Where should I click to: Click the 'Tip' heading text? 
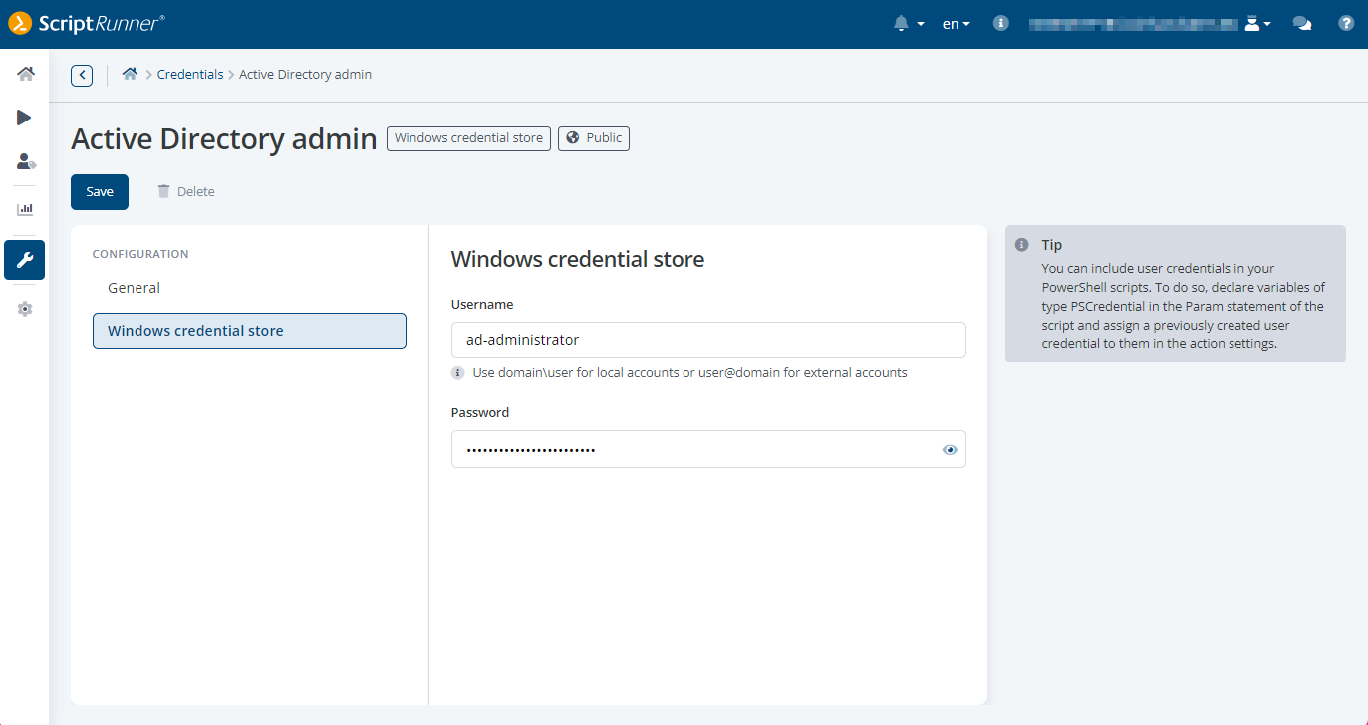click(x=1052, y=245)
